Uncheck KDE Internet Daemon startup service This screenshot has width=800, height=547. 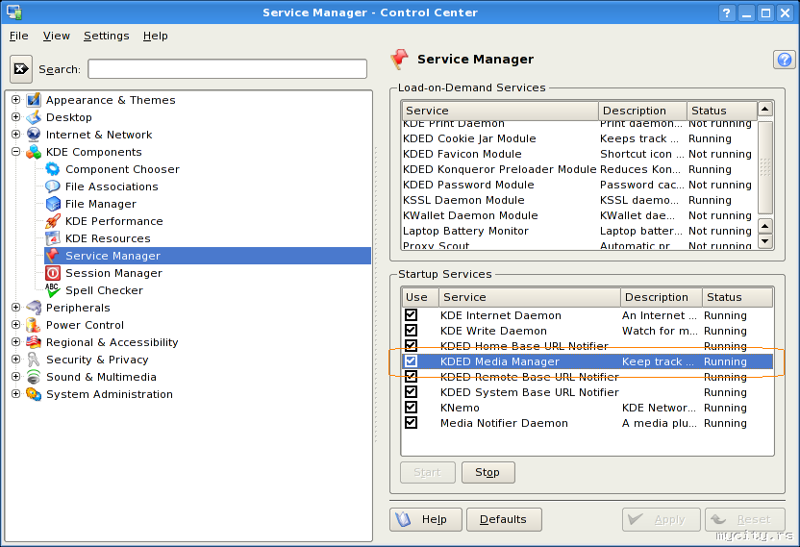(412, 314)
